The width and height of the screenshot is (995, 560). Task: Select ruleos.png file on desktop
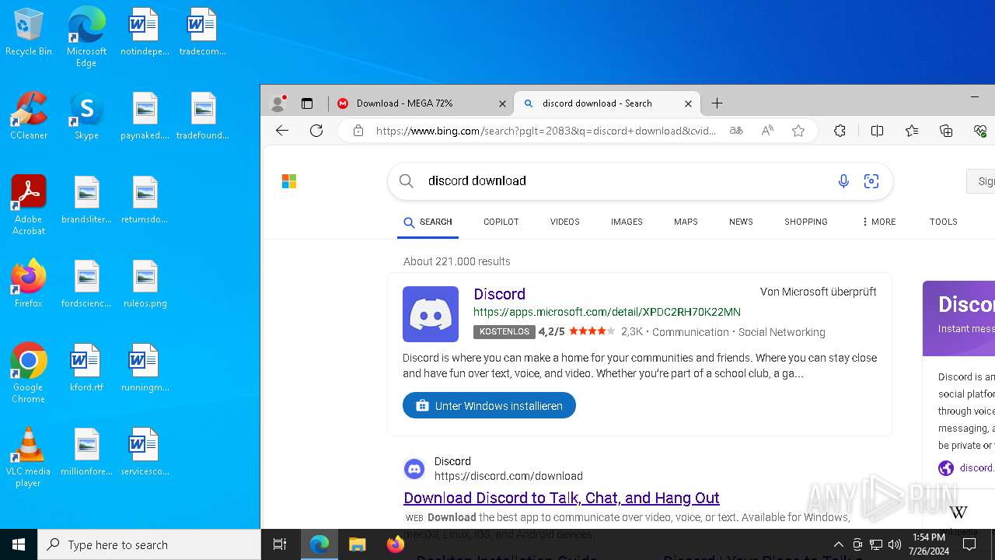145,284
